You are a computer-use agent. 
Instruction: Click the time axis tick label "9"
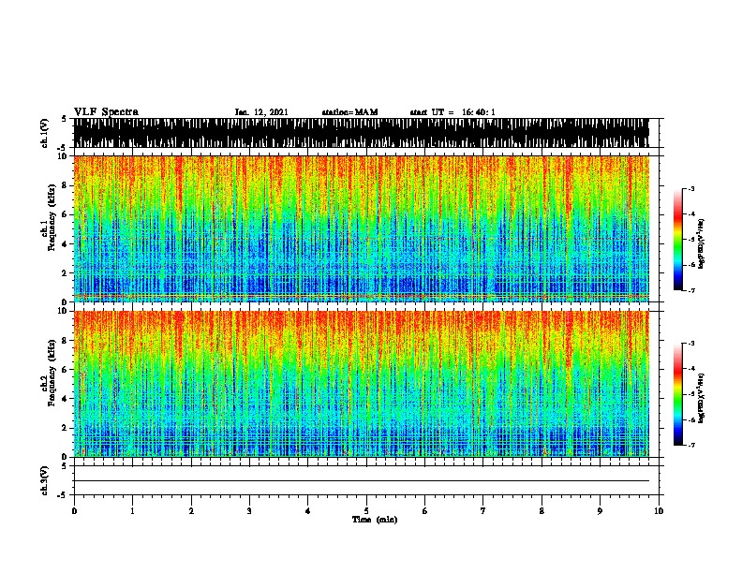(x=600, y=511)
